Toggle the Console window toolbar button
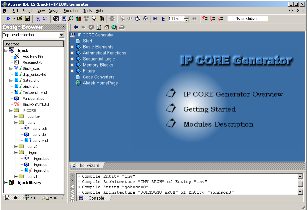The width and height of the screenshot is (307, 210). (64, 19)
